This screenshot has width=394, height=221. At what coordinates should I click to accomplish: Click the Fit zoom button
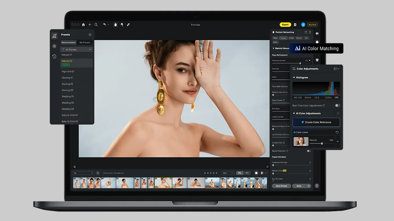[x=240, y=173]
